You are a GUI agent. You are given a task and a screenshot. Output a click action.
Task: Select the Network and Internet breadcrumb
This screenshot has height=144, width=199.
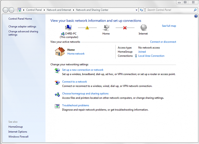point(59,10)
